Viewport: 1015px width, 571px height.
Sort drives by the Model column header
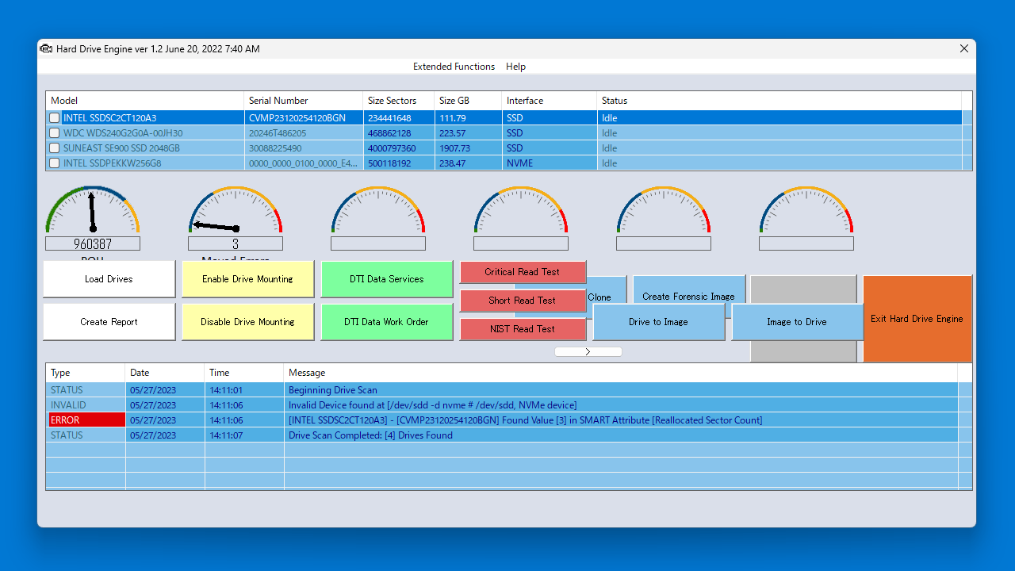tap(144, 101)
